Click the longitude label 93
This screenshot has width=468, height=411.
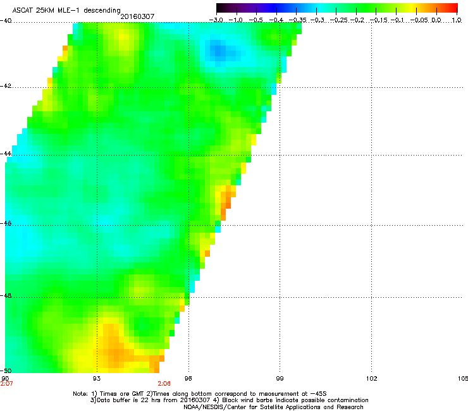(97, 379)
